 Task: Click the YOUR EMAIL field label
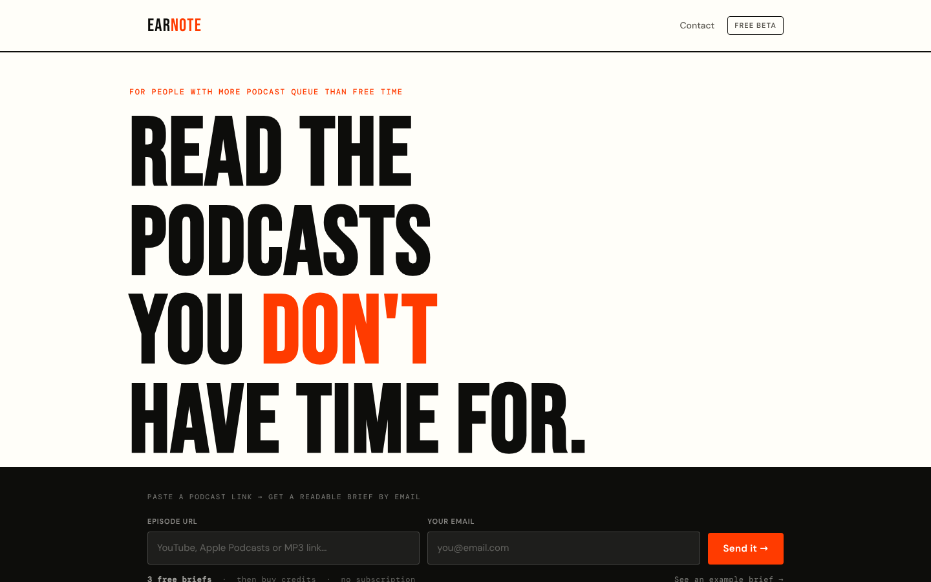(451, 521)
